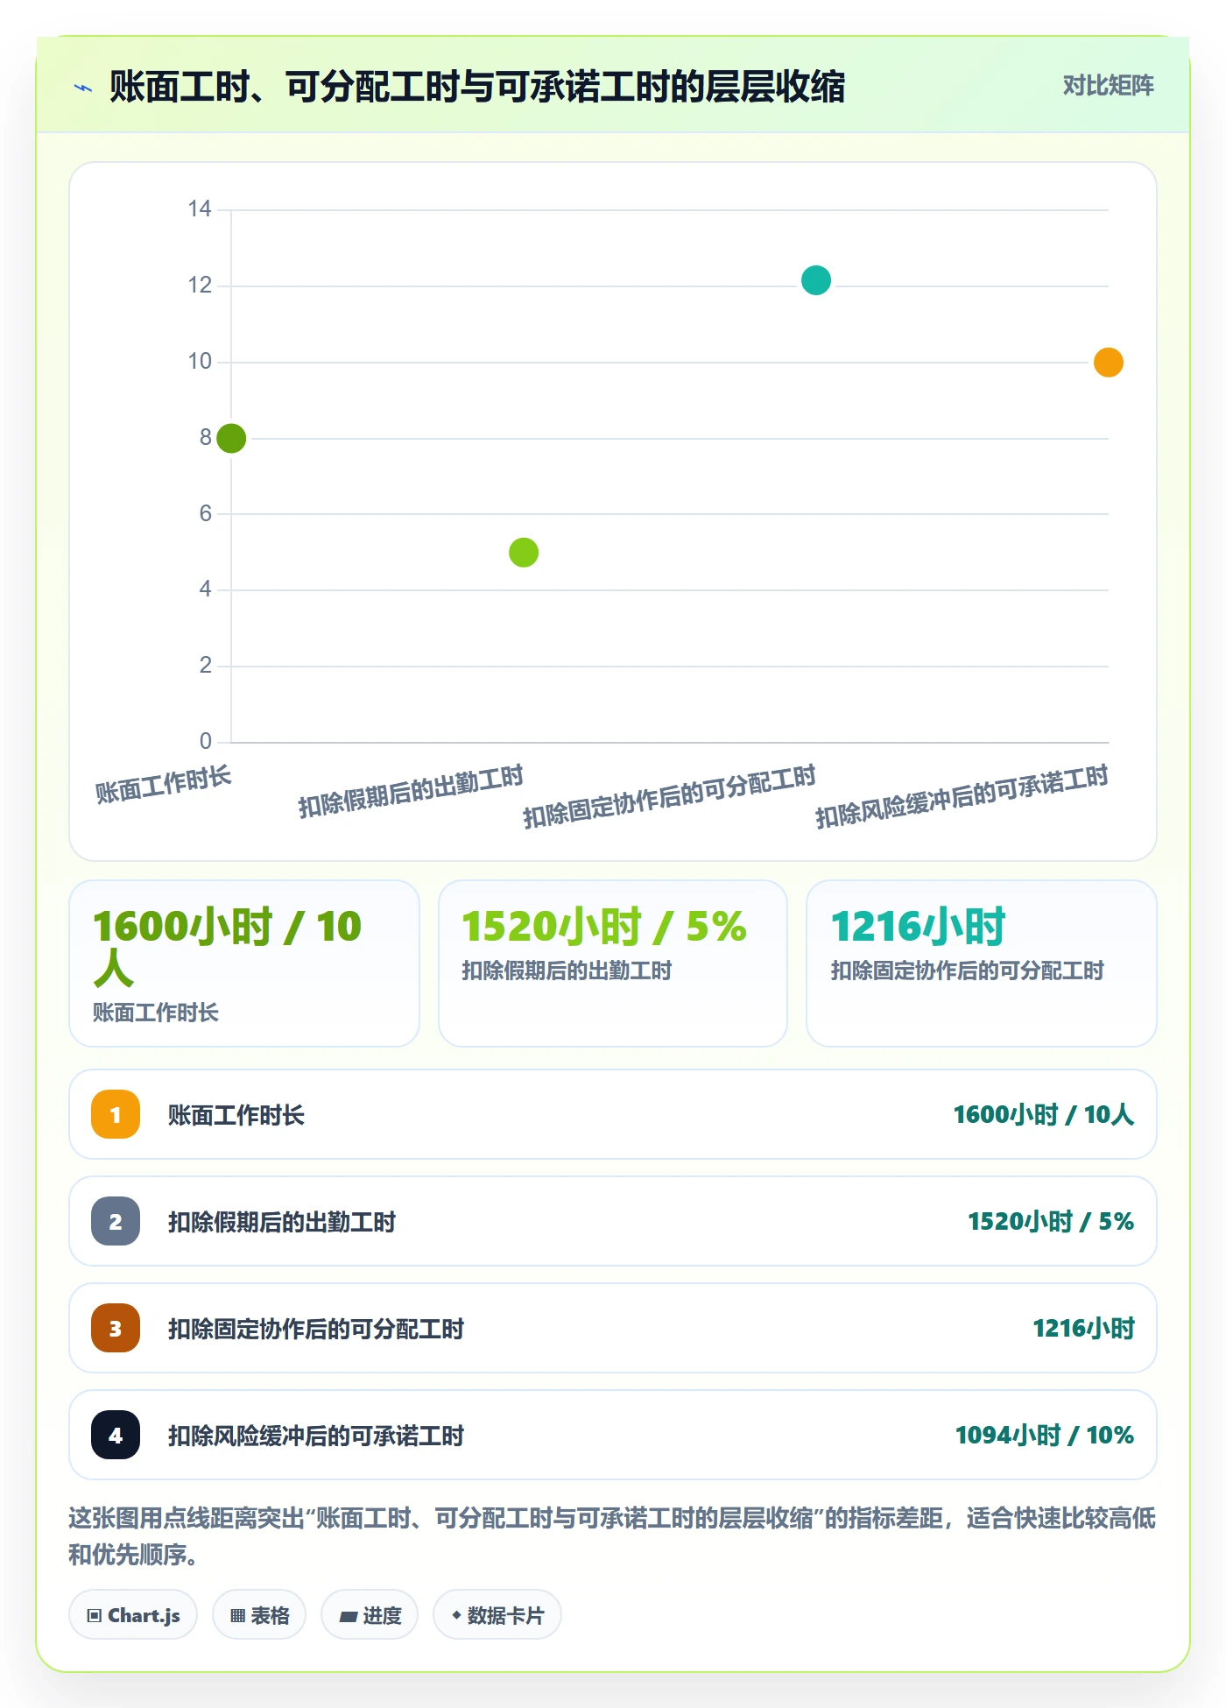Click the 表格 tag chip

259,1615
